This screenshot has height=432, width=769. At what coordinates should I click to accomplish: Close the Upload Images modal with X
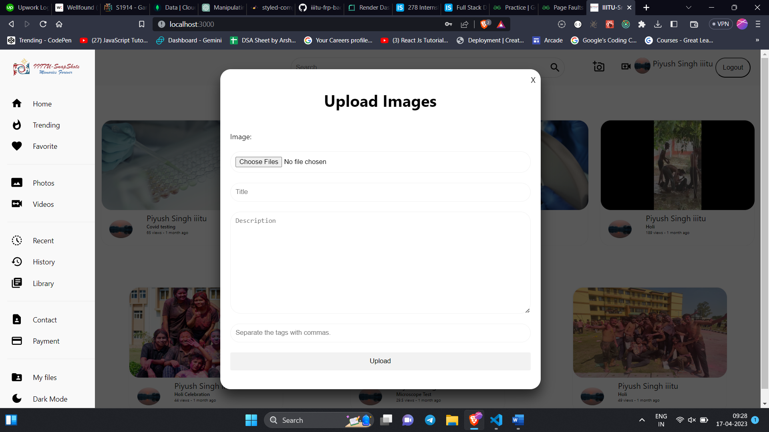point(533,80)
